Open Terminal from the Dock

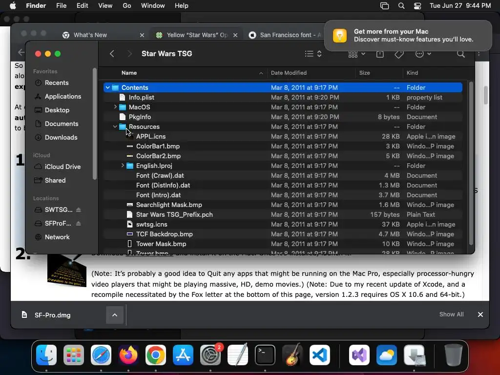pyautogui.click(x=265, y=355)
